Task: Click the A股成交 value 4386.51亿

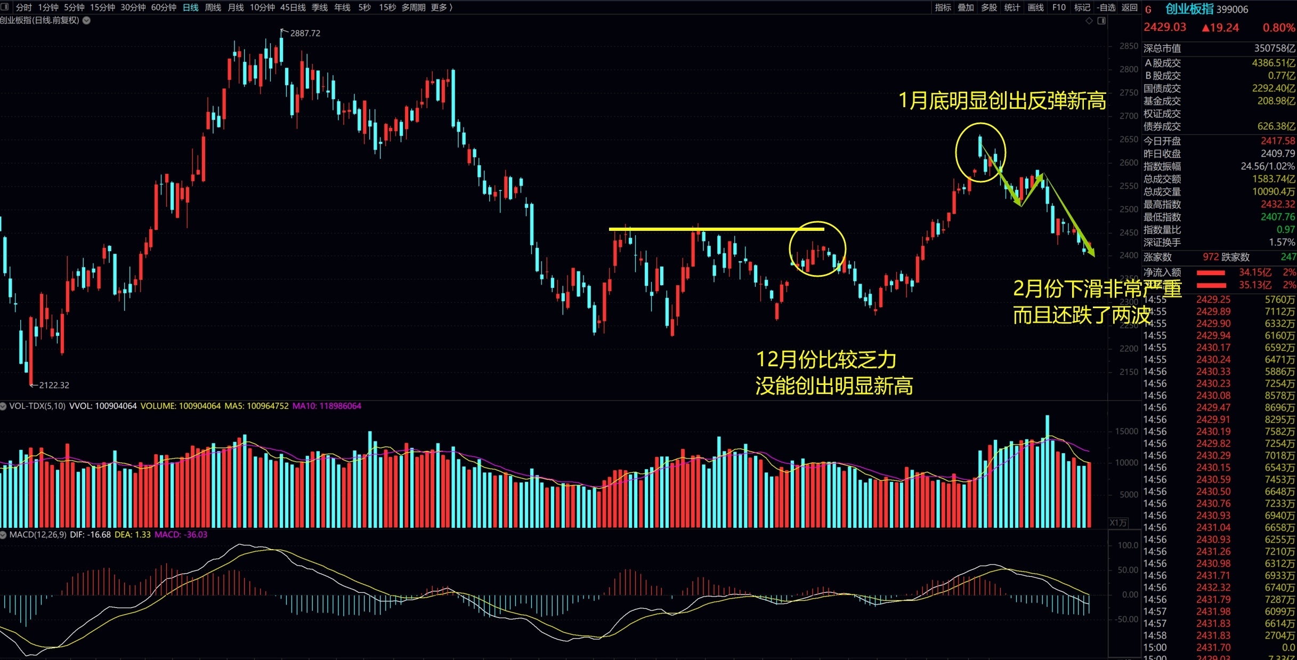Action: click(1274, 63)
